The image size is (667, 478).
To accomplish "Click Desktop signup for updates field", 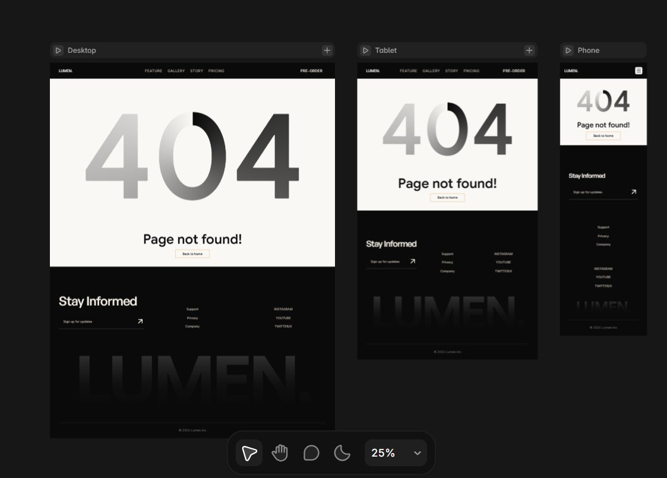I will [x=101, y=321].
